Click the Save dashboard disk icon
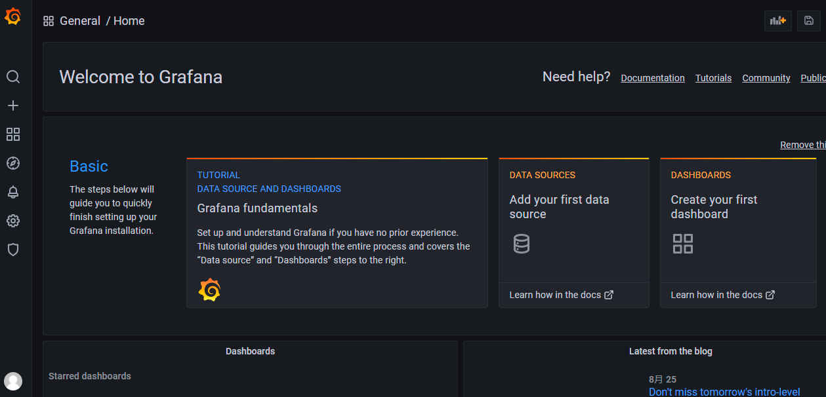The width and height of the screenshot is (826, 397). [809, 21]
